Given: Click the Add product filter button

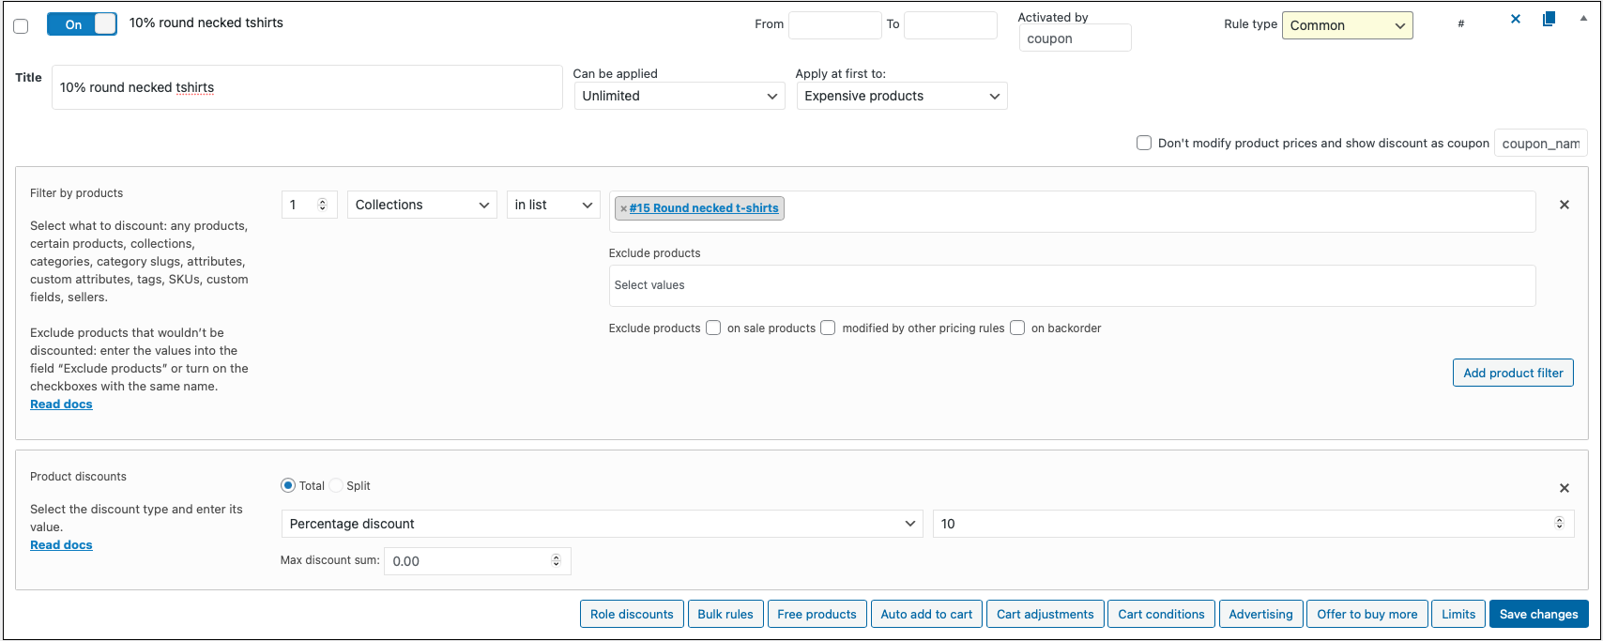Looking at the screenshot, I should [1512, 373].
